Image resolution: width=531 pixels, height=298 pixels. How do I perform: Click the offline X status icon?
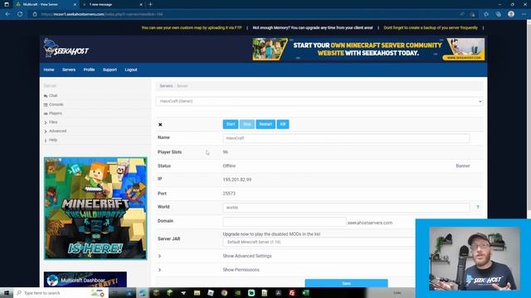pos(160,124)
